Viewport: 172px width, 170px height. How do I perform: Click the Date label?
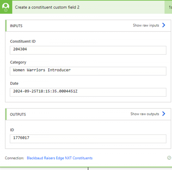coord(14,83)
